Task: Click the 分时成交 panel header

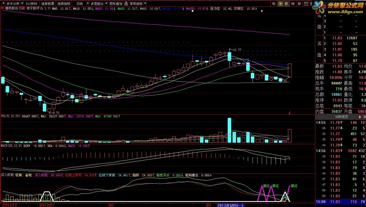Action: (x=342, y=117)
